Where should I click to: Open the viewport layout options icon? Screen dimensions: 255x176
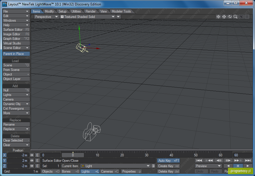[x=247, y=17]
